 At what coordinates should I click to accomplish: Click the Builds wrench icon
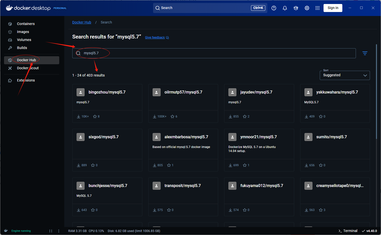click(x=10, y=48)
